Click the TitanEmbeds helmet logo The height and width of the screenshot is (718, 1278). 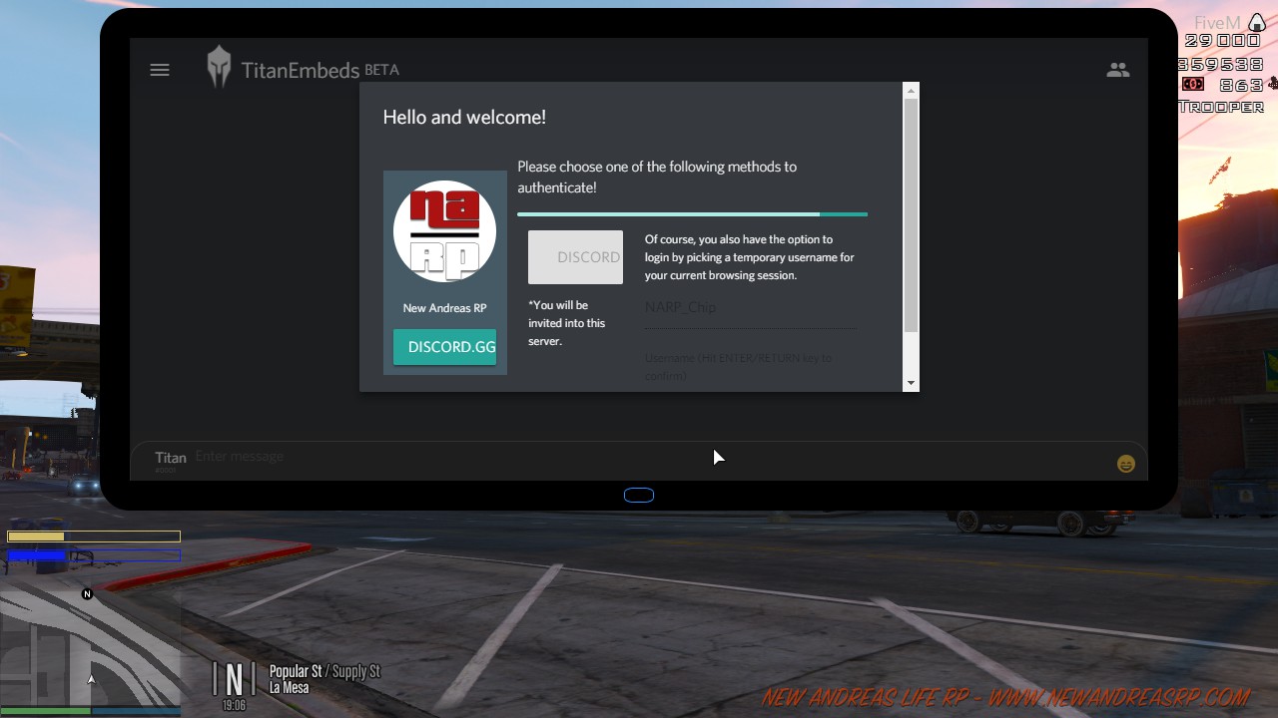(x=219, y=68)
